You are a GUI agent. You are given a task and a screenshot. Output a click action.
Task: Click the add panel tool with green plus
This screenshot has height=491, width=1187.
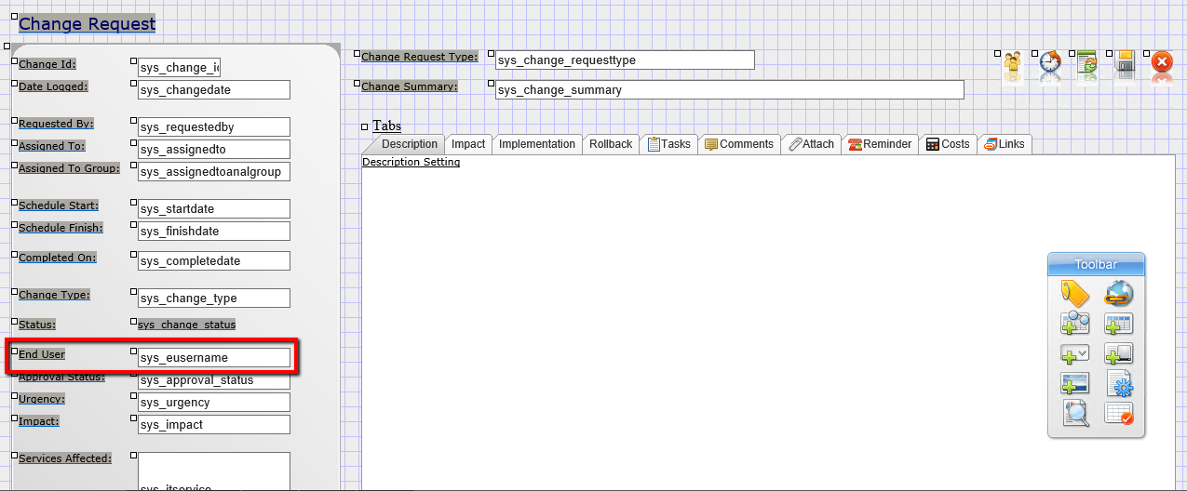(x=1118, y=354)
